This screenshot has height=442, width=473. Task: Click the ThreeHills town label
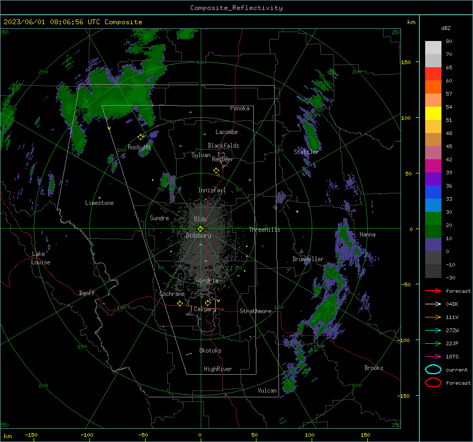pos(264,230)
